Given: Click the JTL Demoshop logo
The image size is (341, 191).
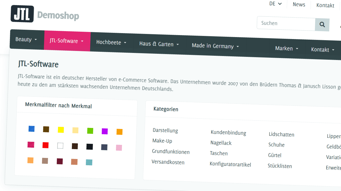Looking at the screenshot, I should click(44, 14).
